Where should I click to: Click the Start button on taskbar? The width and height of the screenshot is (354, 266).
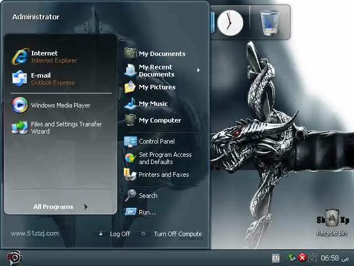click(x=14, y=258)
